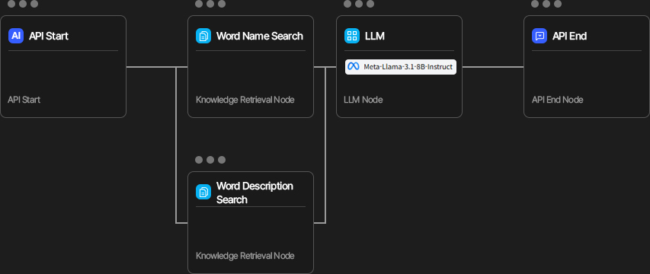Select the Meta-Llama-3.1-8B-Instruct model badge

(x=401, y=67)
